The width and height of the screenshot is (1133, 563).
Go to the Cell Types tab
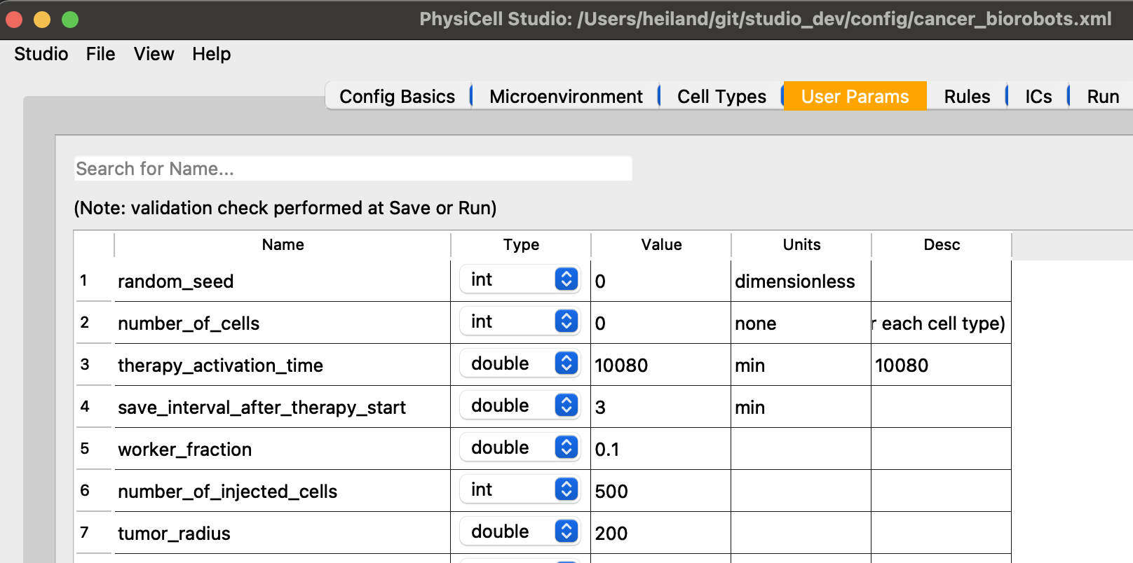coord(721,97)
